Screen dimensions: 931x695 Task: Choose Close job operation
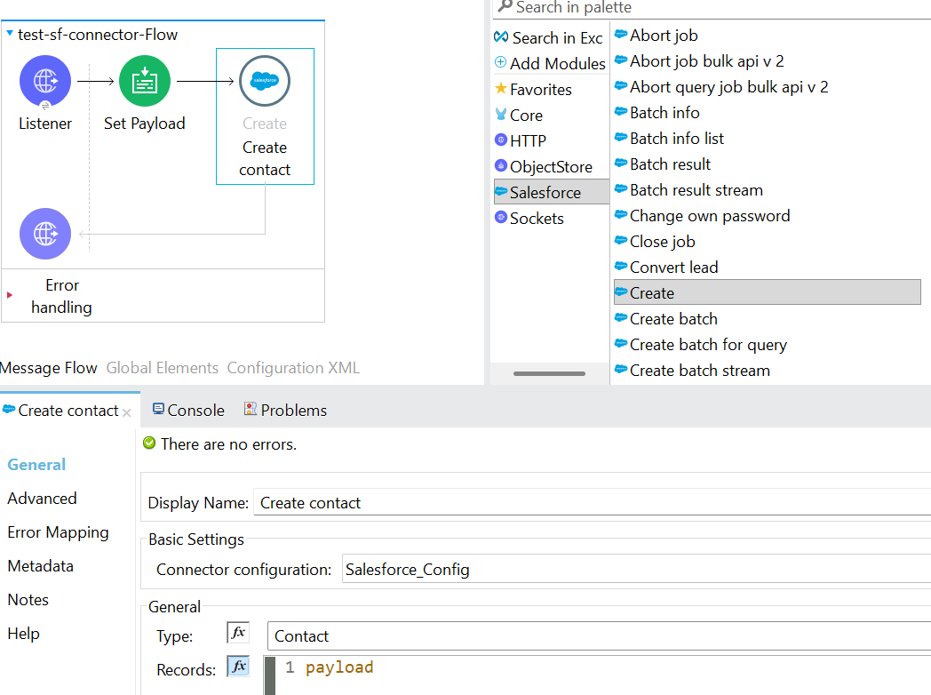point(655,242)
